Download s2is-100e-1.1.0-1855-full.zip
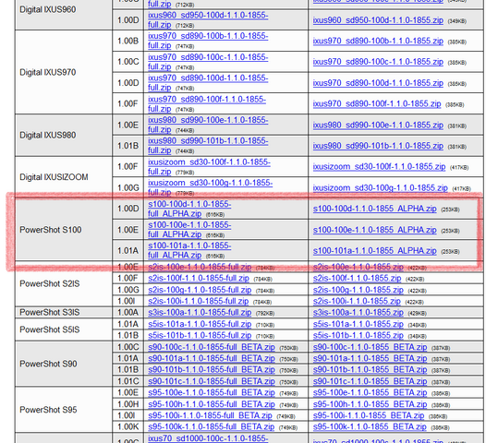The height and width of the screenshot is (443, 486). [x=200, y=267]
